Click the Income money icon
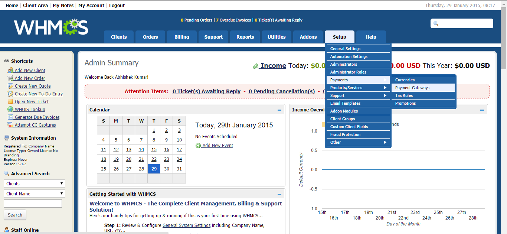This screenshot has width=507, height=234. click(255, 66)
